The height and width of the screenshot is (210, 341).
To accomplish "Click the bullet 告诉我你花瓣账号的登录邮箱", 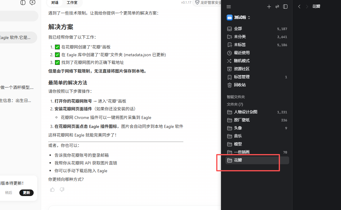I will 82,155.
